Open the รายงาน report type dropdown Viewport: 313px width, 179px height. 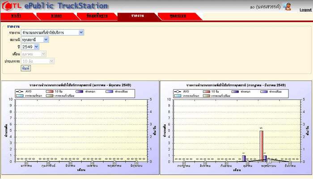(52, 33)
